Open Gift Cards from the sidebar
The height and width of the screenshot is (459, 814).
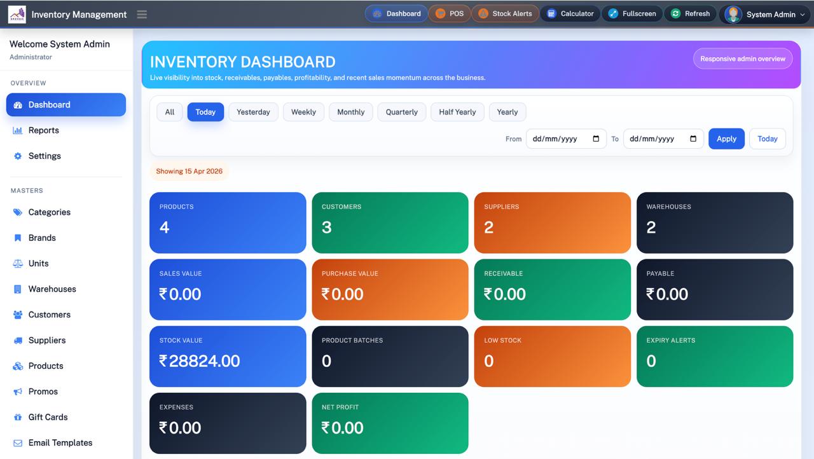coord(18,417)
